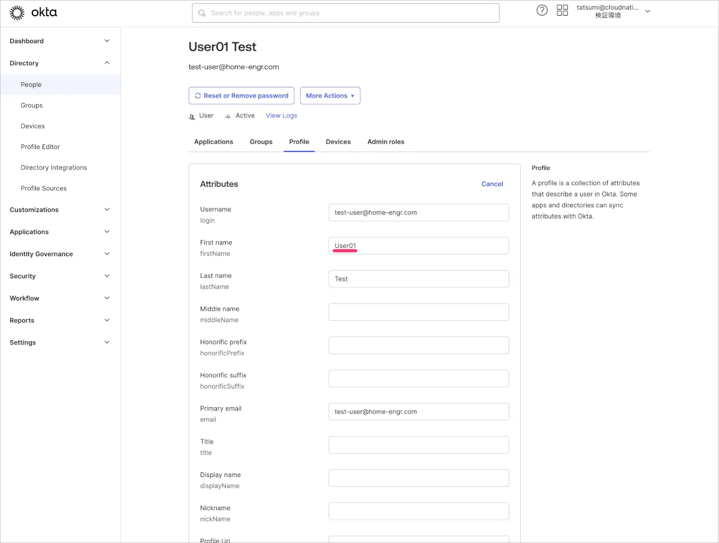Expand the Dashboard sidebar section
The height and width of the screenshot is (543, 719).
point(107,41)
